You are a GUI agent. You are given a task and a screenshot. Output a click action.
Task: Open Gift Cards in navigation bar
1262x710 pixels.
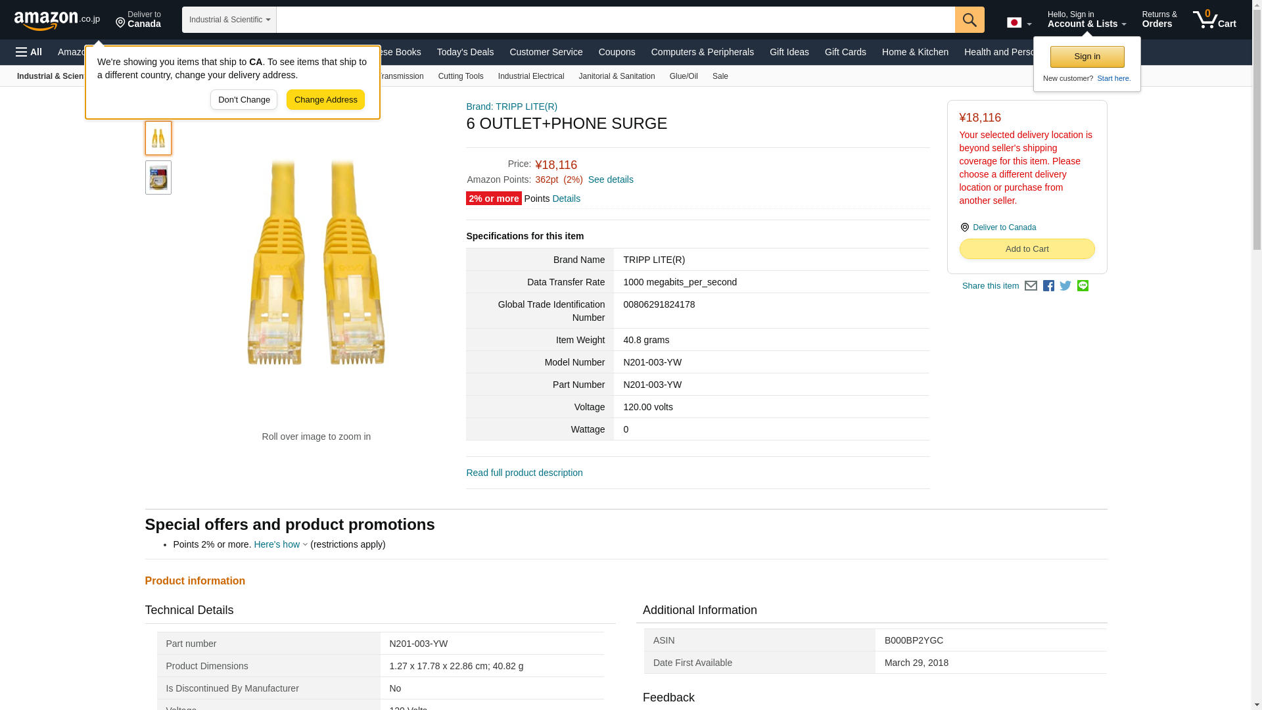coord(845,52)
